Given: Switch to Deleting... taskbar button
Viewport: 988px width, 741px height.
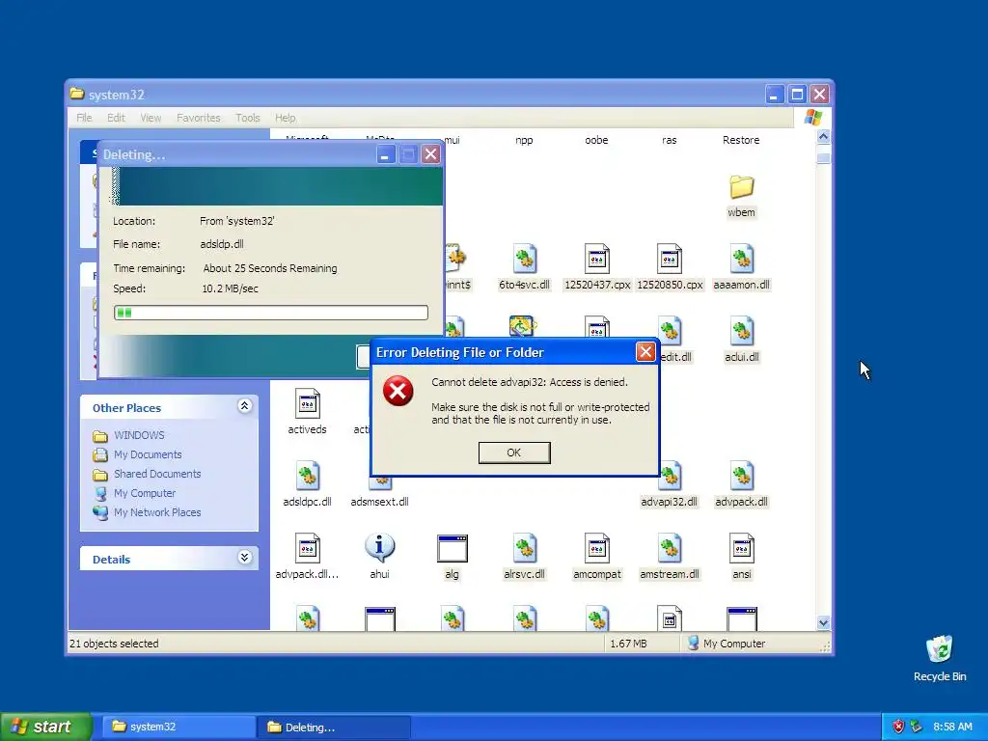Looking at the screenshot, I should click(x=334, y=727).
